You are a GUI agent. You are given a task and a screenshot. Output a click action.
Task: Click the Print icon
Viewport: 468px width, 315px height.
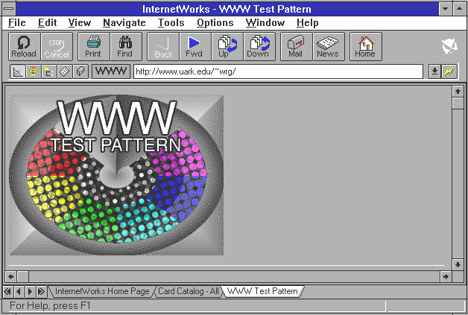point(93,46)
